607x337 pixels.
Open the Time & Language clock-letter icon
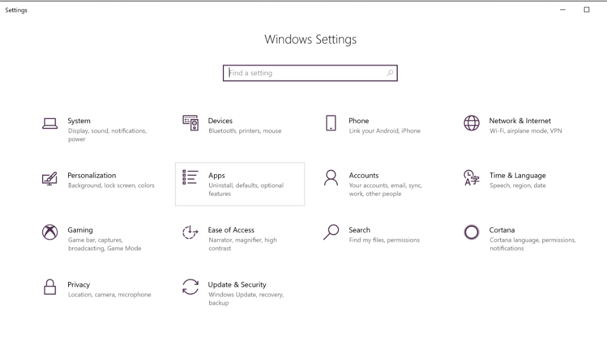click(x=471, y=178)
